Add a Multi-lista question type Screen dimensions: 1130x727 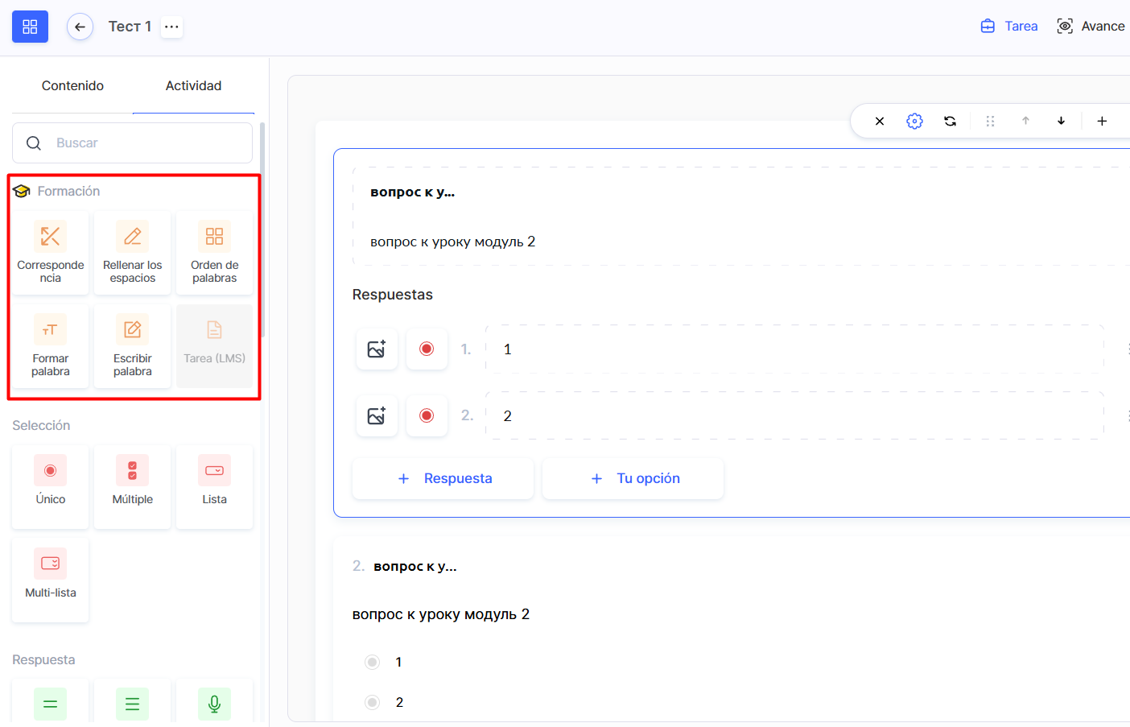pos(50,580)
